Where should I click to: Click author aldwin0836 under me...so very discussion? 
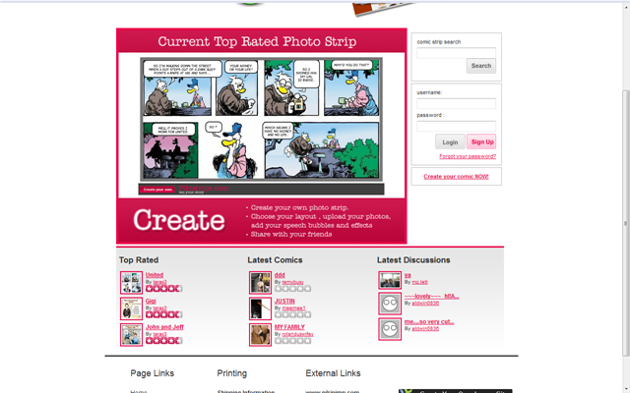[x=425, y=329]
